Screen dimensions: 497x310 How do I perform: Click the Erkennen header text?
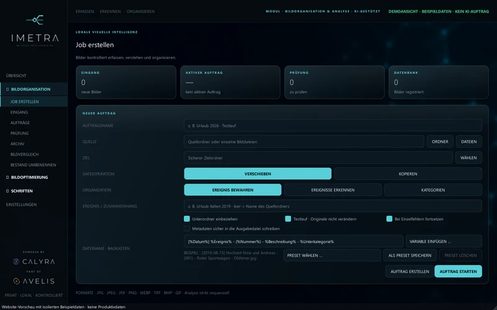pyautogui.click(x=111, y=11)
